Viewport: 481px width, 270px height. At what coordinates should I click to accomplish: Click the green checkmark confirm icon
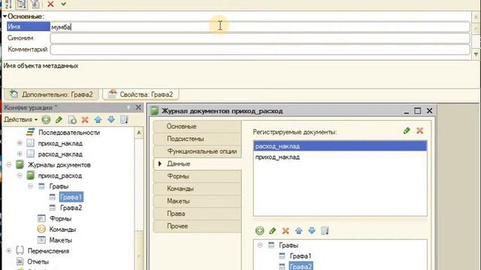pyautogui.click(x=63, y=4)
